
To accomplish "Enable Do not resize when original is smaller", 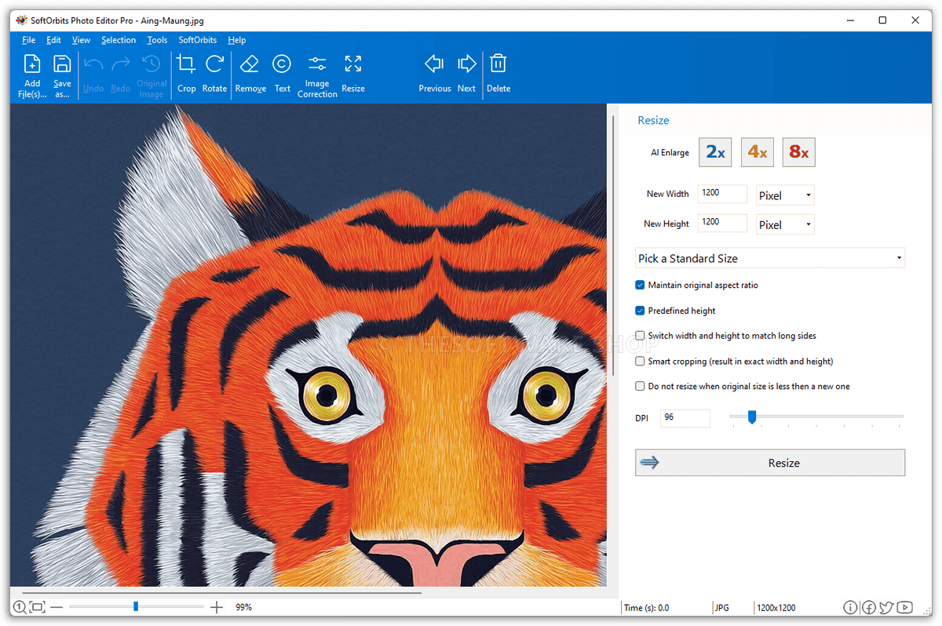I will pyautogui.click(x=640, y=387).
